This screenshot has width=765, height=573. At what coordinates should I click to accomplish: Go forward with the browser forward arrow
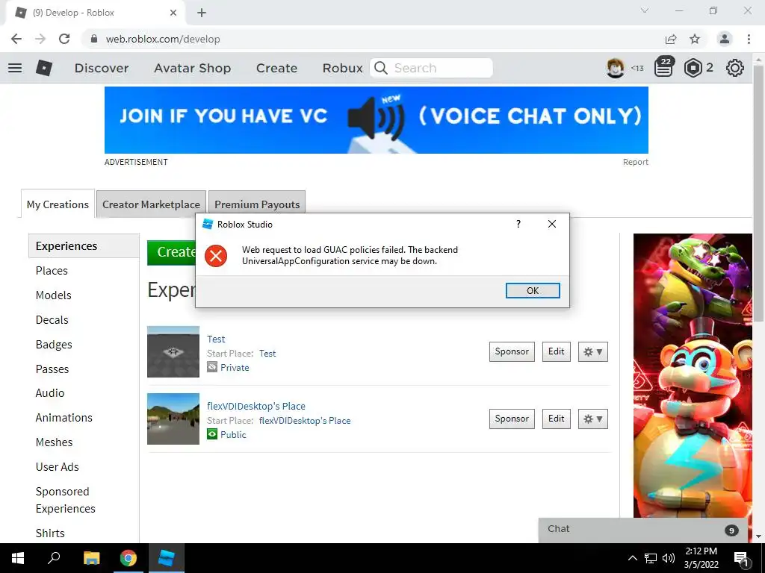coord(40,39)
